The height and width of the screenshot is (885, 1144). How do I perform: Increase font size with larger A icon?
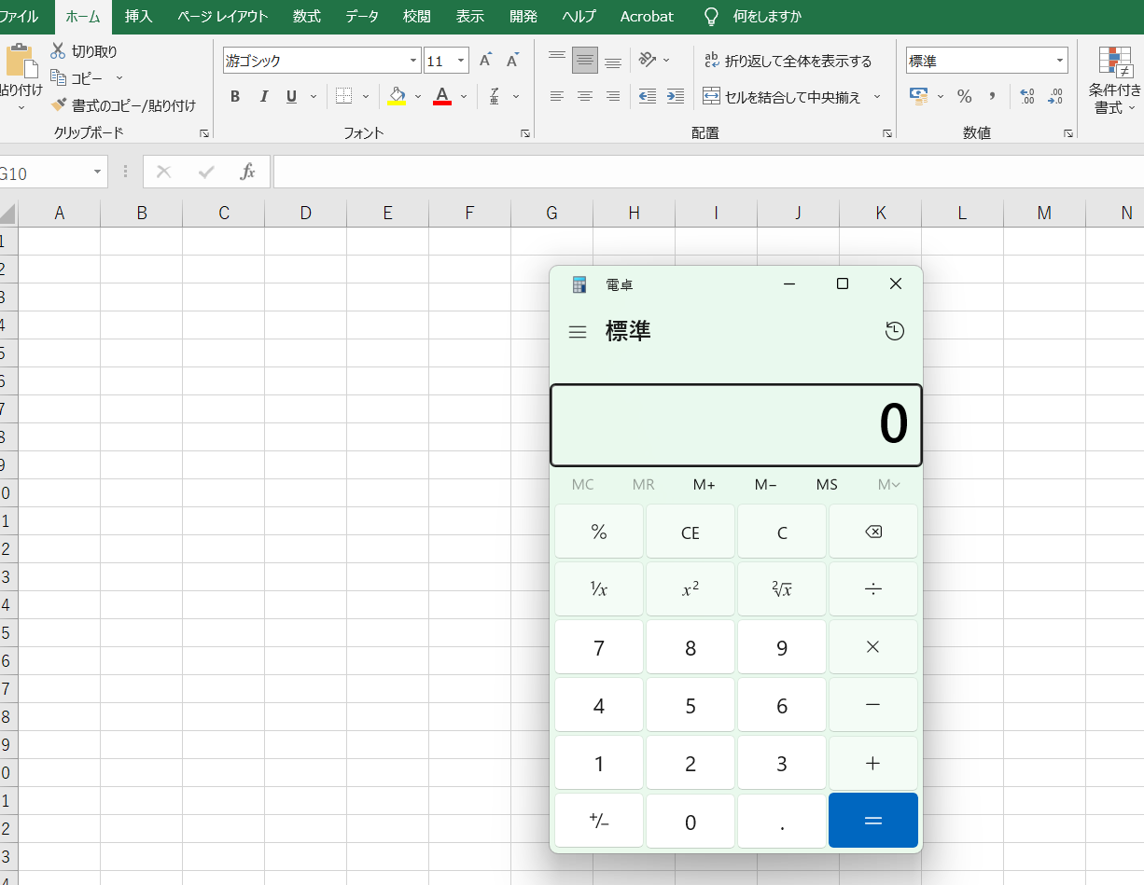click(485, 61)
